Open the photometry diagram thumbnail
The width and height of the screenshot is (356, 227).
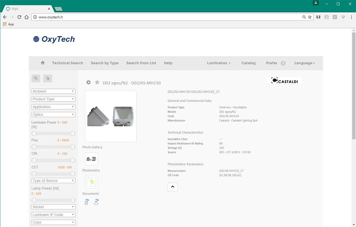pyautogui.click(x=91, y=182)
